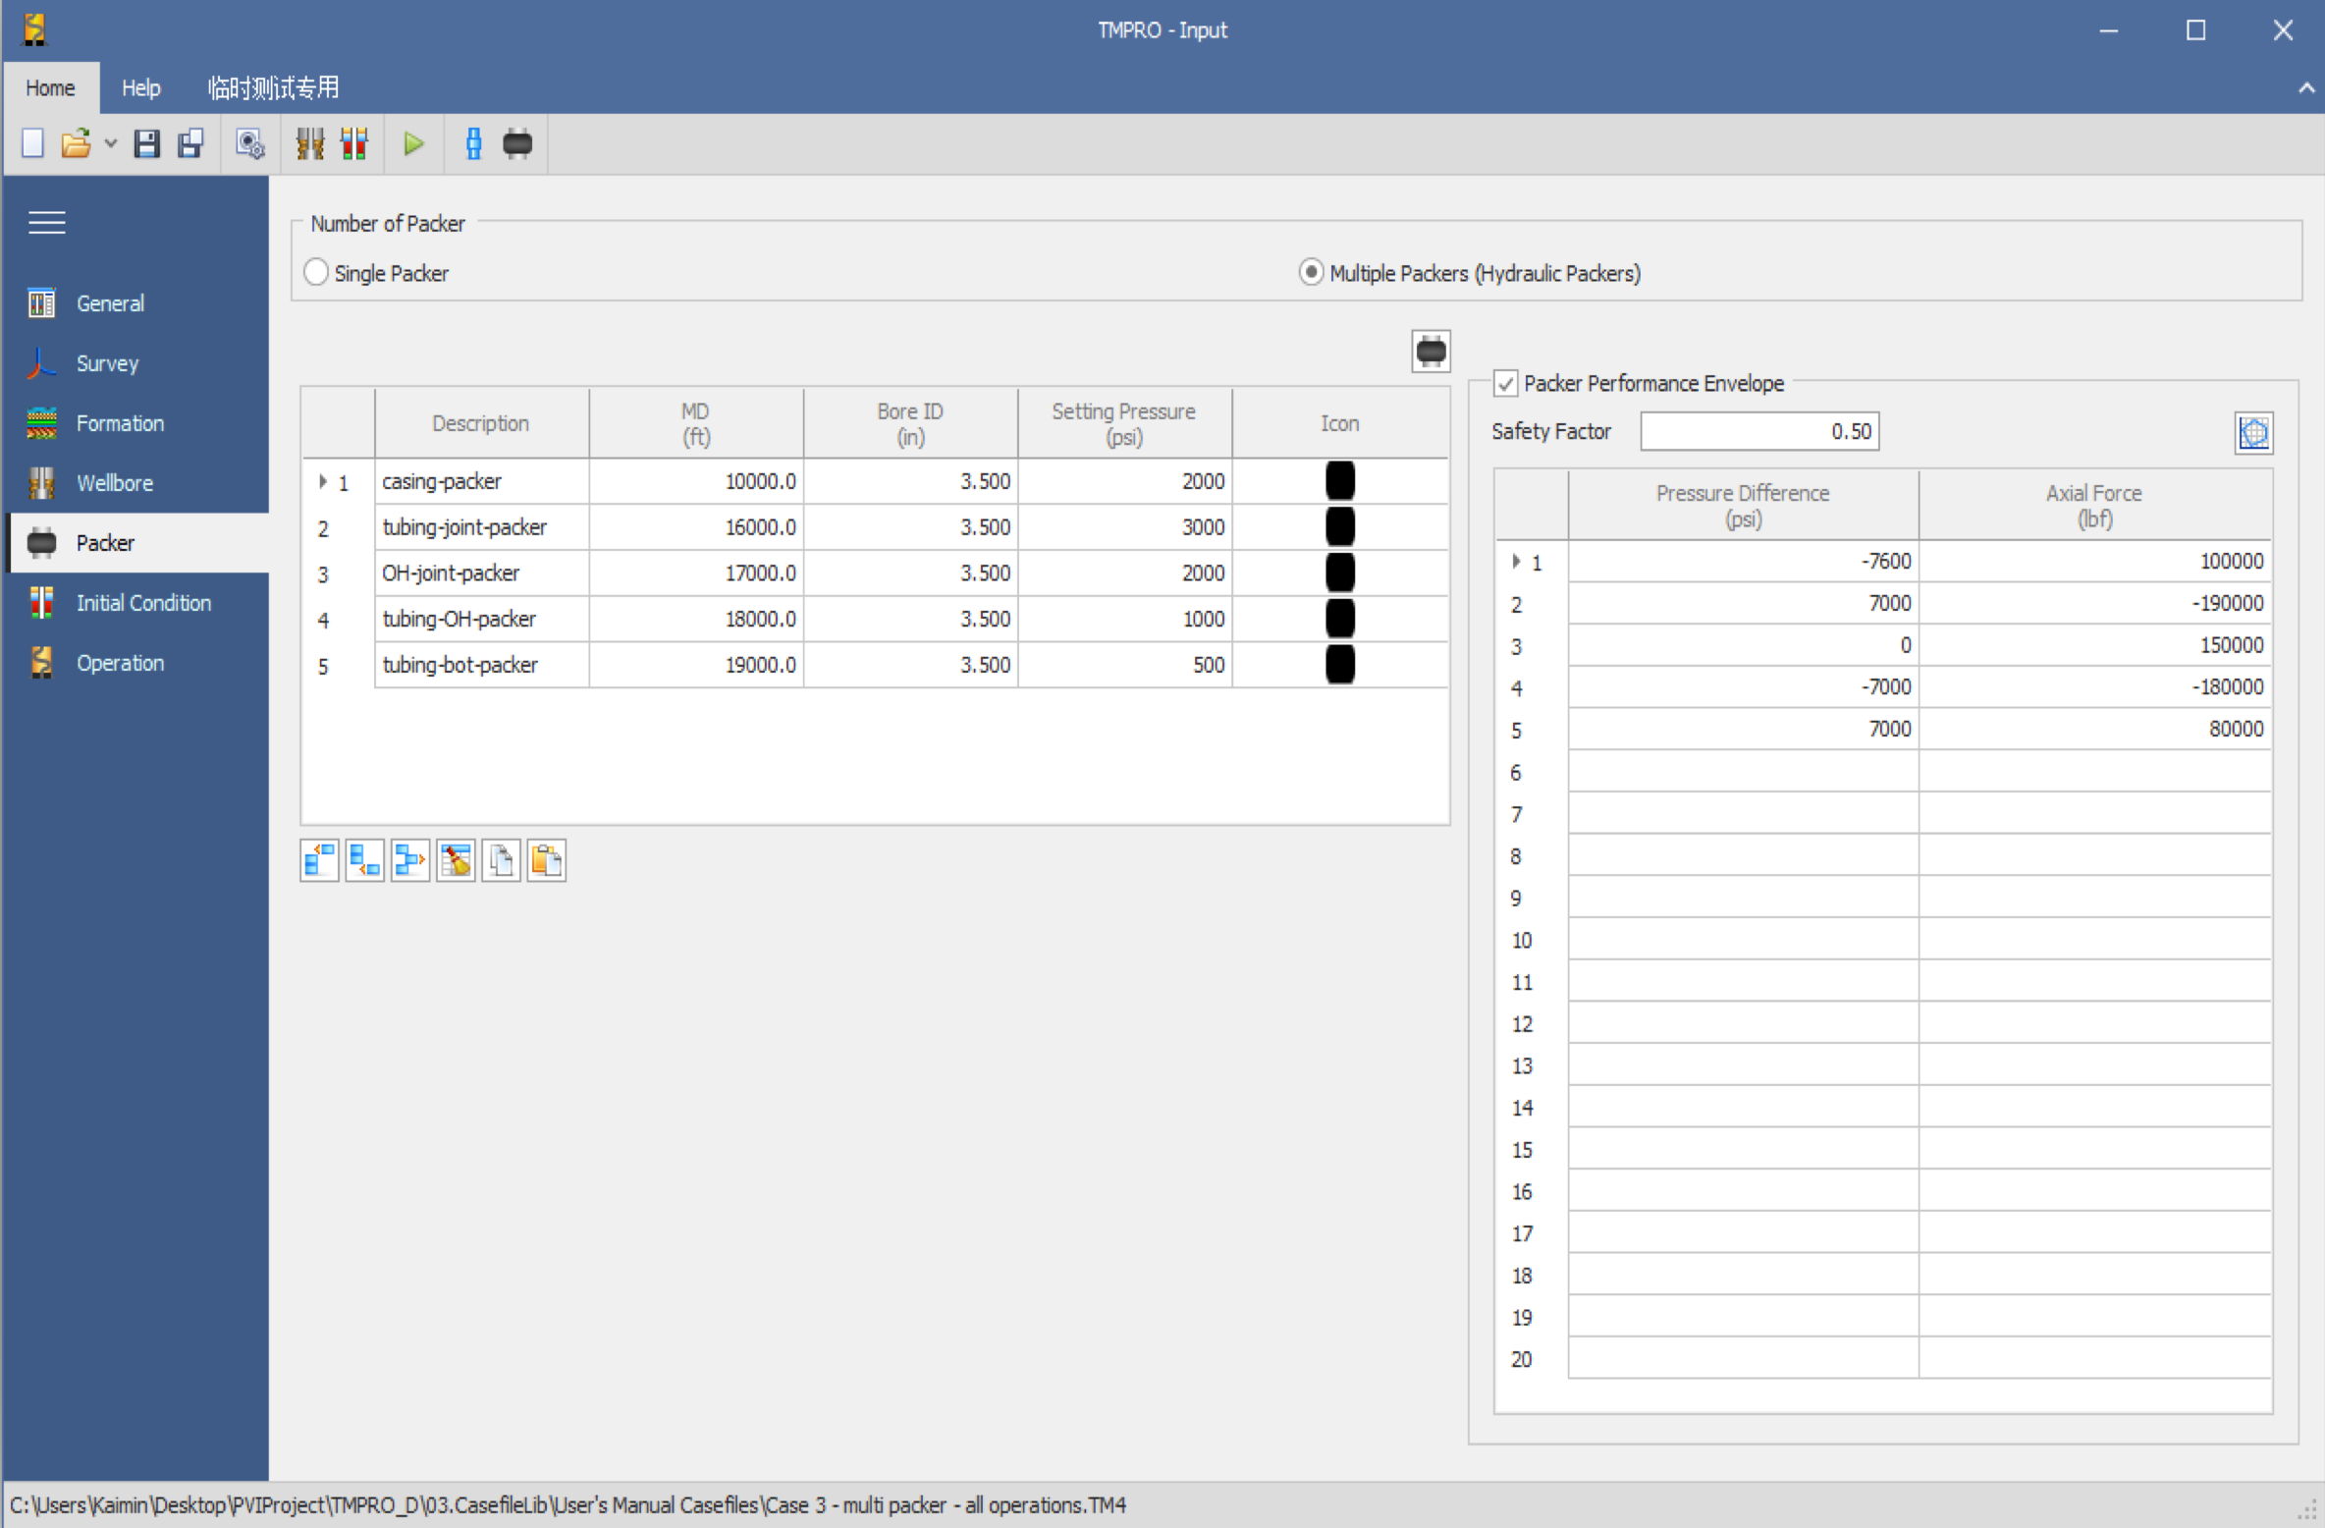2325x1528 pixels.
Task: Open the Wellbore sidebar page
Action: click(x=115, y=483)
